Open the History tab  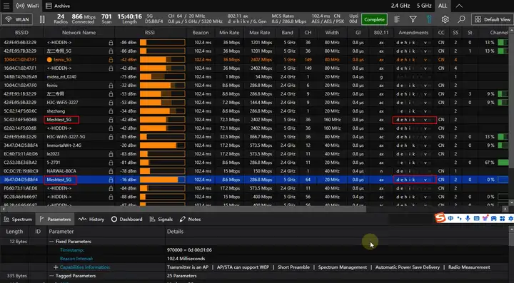(x=91, y=220)
